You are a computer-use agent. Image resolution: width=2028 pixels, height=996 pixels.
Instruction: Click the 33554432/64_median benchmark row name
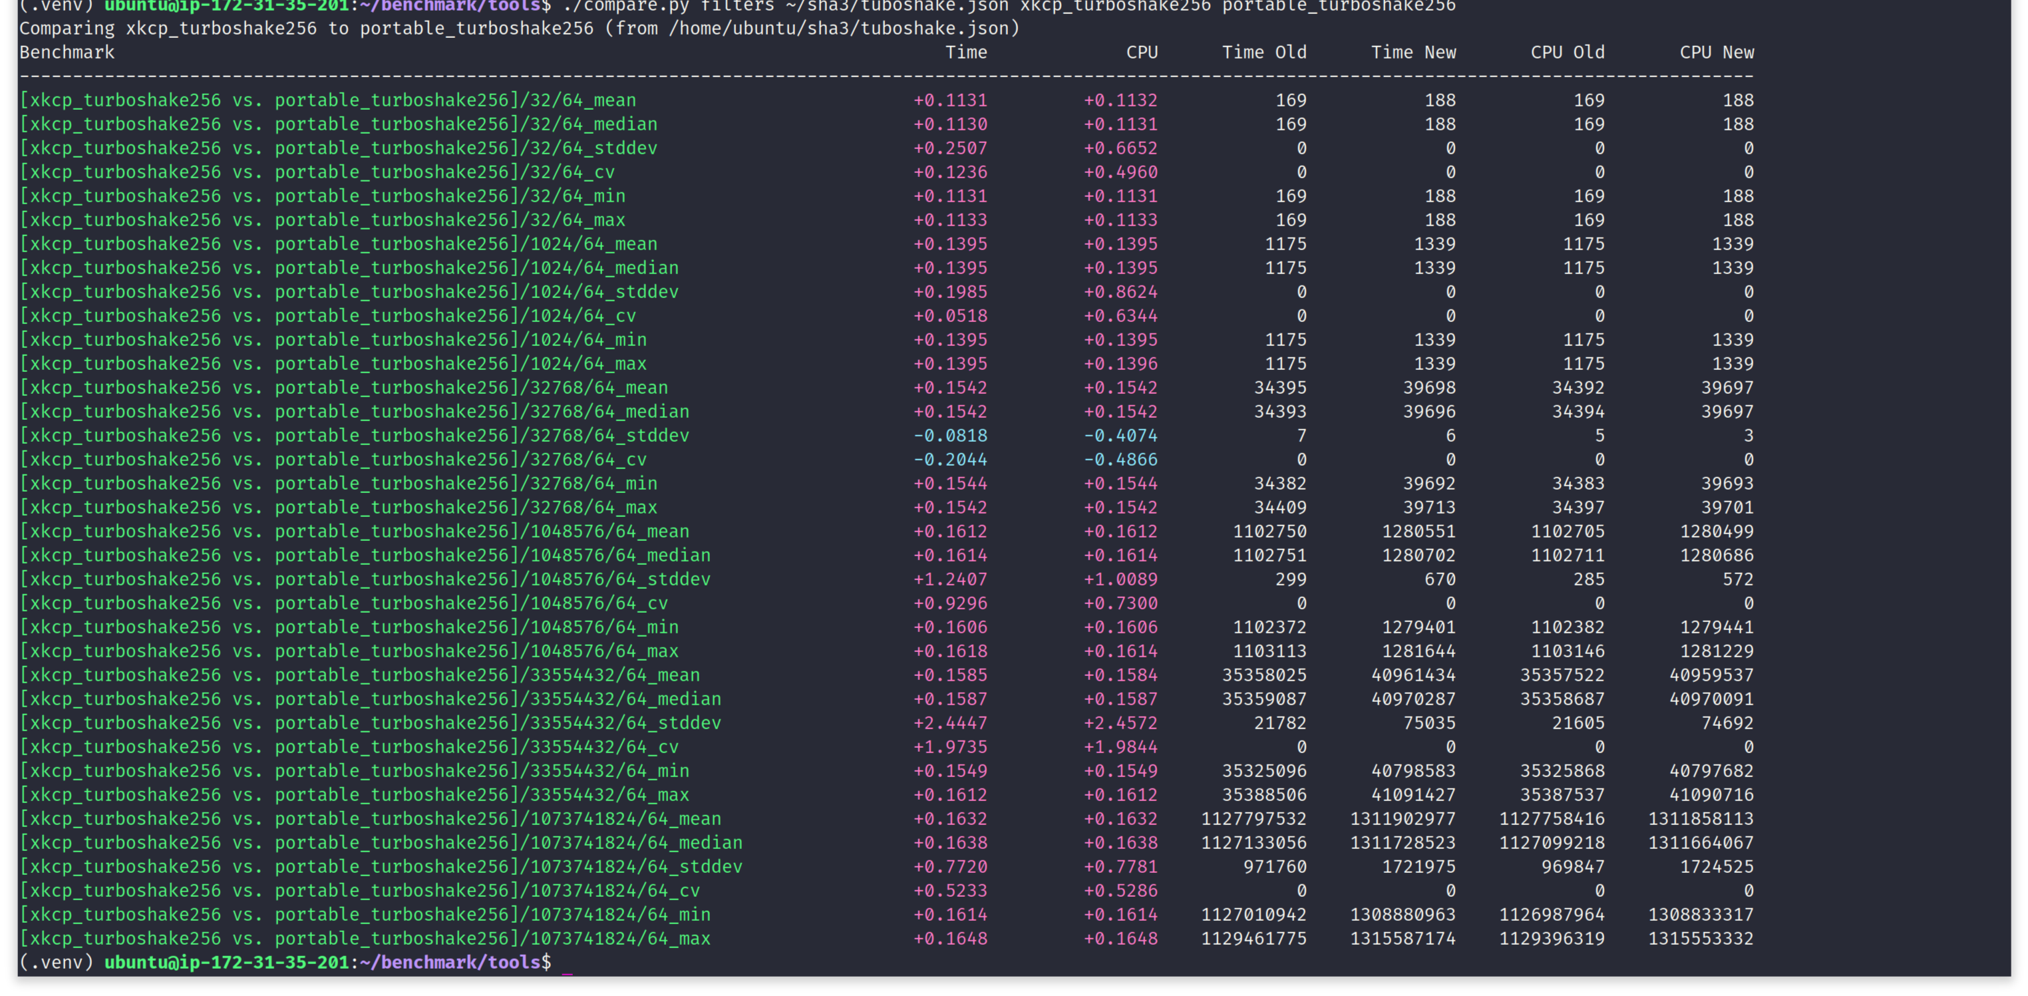pos(370,699)
